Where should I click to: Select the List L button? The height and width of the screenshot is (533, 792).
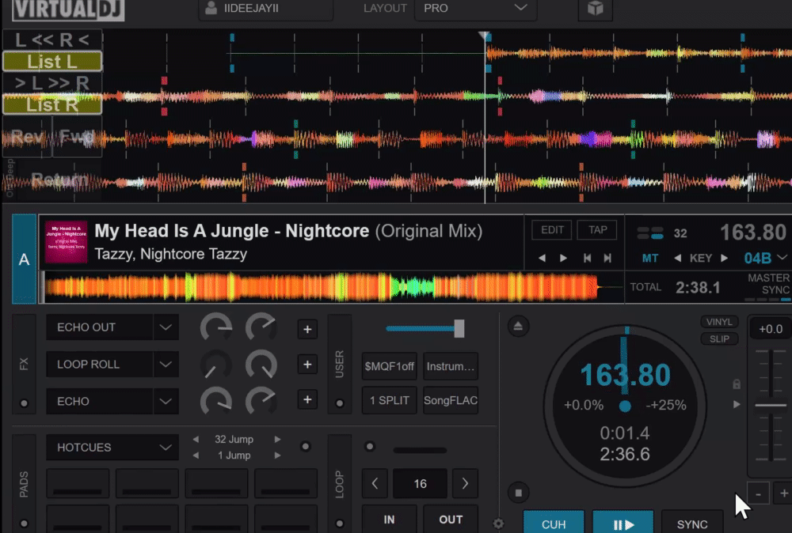(52, 62)
